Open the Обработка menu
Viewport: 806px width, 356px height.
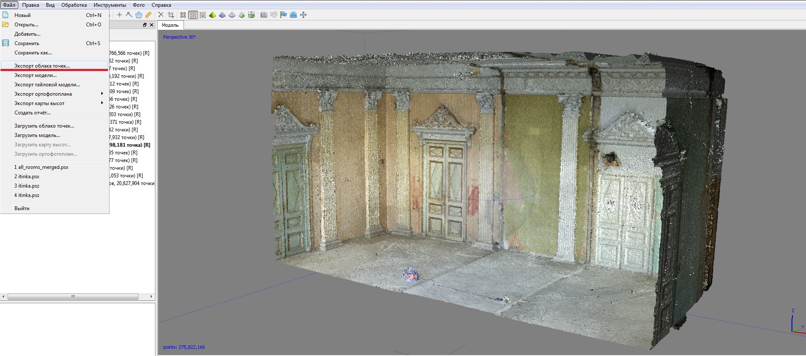point(74,5)
